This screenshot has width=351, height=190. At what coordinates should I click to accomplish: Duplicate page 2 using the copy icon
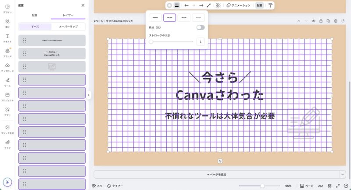click(328, 21)
